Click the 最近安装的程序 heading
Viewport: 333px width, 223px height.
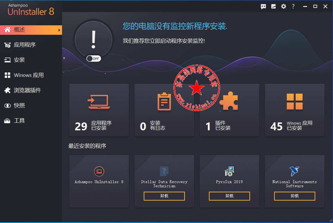(87, 146)
